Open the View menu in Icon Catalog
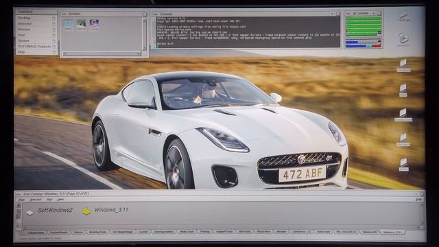This screenshot has height=247, width=439. tap(60, 200)
